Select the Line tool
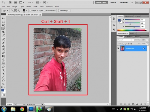Image resolution: width=150 pixels, height=112 pixels. coord(3,77)
